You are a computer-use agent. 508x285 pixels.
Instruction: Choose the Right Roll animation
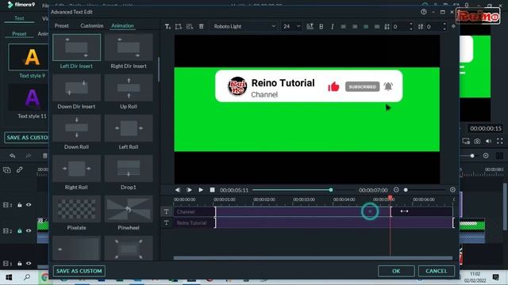(76, 169)
